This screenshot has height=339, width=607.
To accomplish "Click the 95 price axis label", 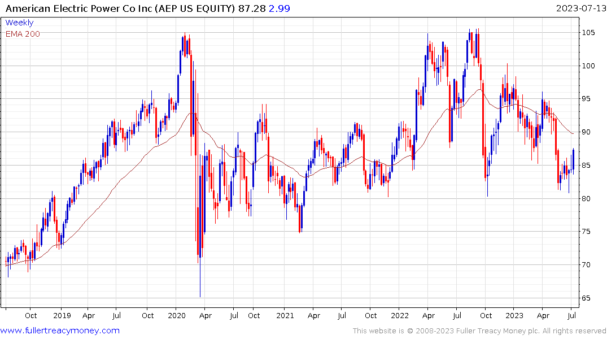I will coord(586,99).
